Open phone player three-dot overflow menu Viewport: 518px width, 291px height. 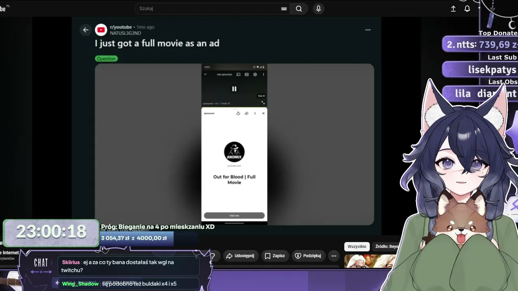263,74
